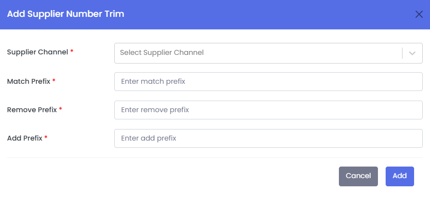
Task: Close the Add Supplier Number Trim dialog
Action: [x=419, y=14]
